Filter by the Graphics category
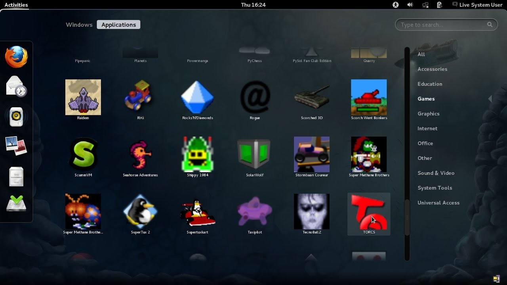The image size is (507, 285). coord(428,114)
